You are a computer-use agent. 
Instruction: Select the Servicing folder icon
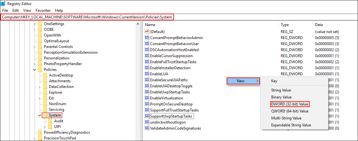pyautogui.click(x=45, y=110)
